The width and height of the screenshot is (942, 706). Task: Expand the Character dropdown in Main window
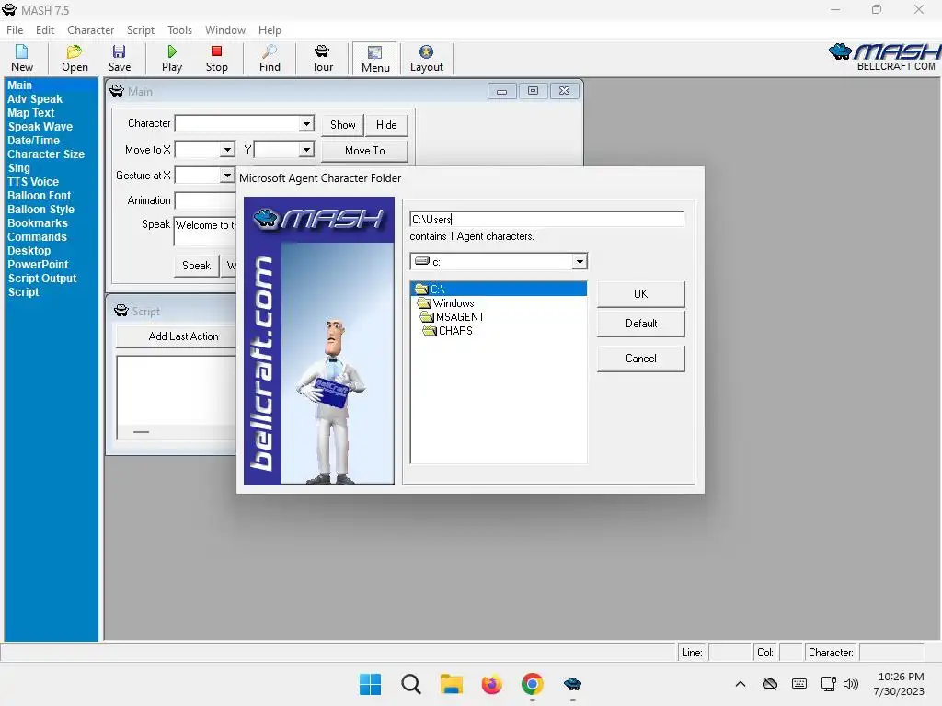306,124
